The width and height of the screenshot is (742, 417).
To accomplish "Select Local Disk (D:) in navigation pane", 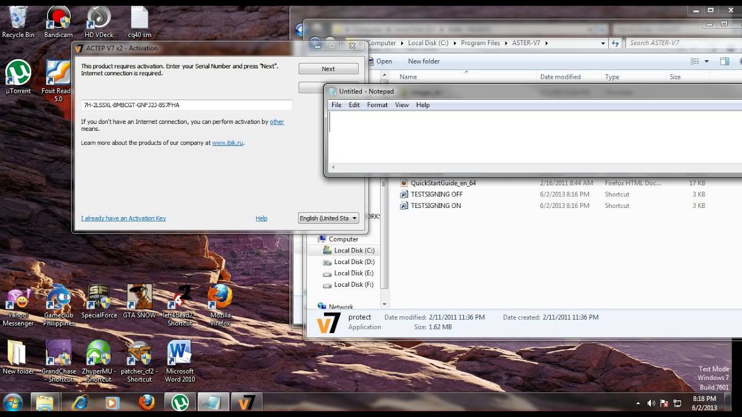I will pyautogui.click(x=348, y=262).
